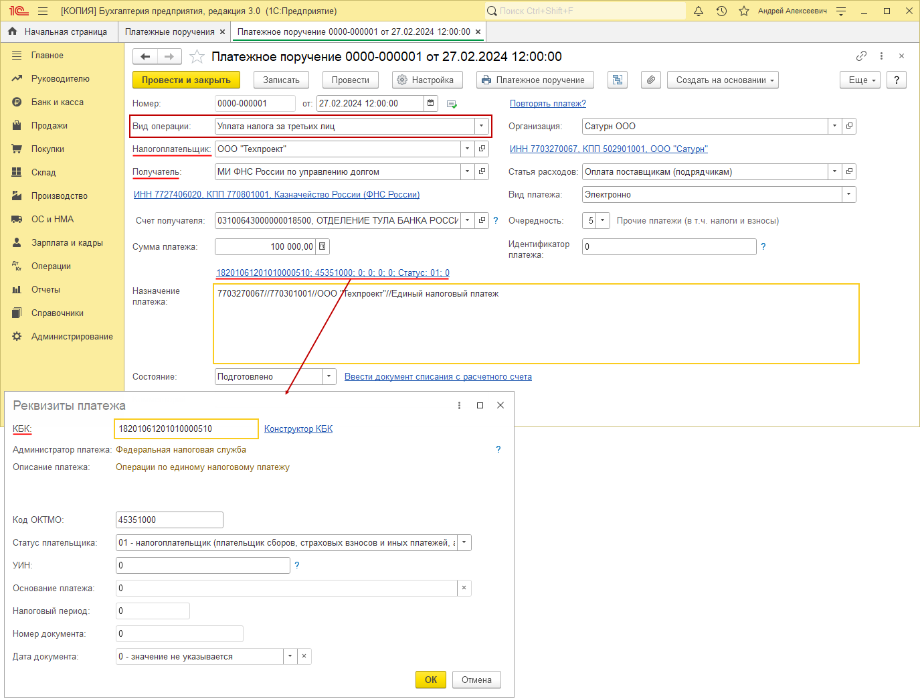Open Еще menu
Image resolution: width=920 pixels, height=699 pixels.
coord(860,80)
